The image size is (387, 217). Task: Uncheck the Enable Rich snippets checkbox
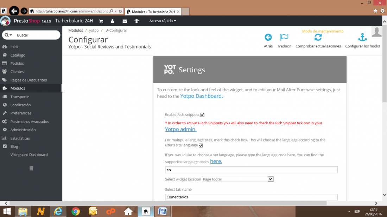(202, 114)
